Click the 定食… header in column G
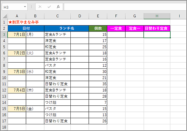The height and width of the screenshot is (131, 187). coord(134,29)
